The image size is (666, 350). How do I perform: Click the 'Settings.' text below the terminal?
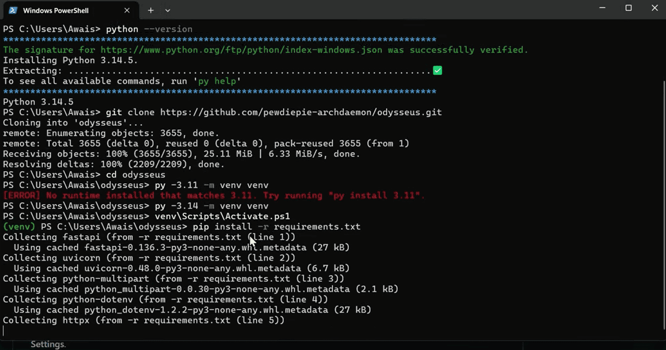point(48,345)
